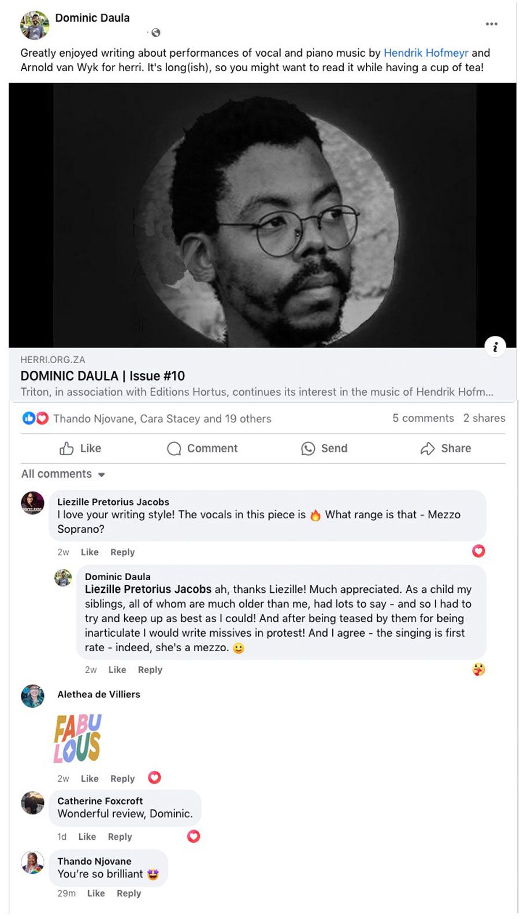View the 2 shares count

484,418
